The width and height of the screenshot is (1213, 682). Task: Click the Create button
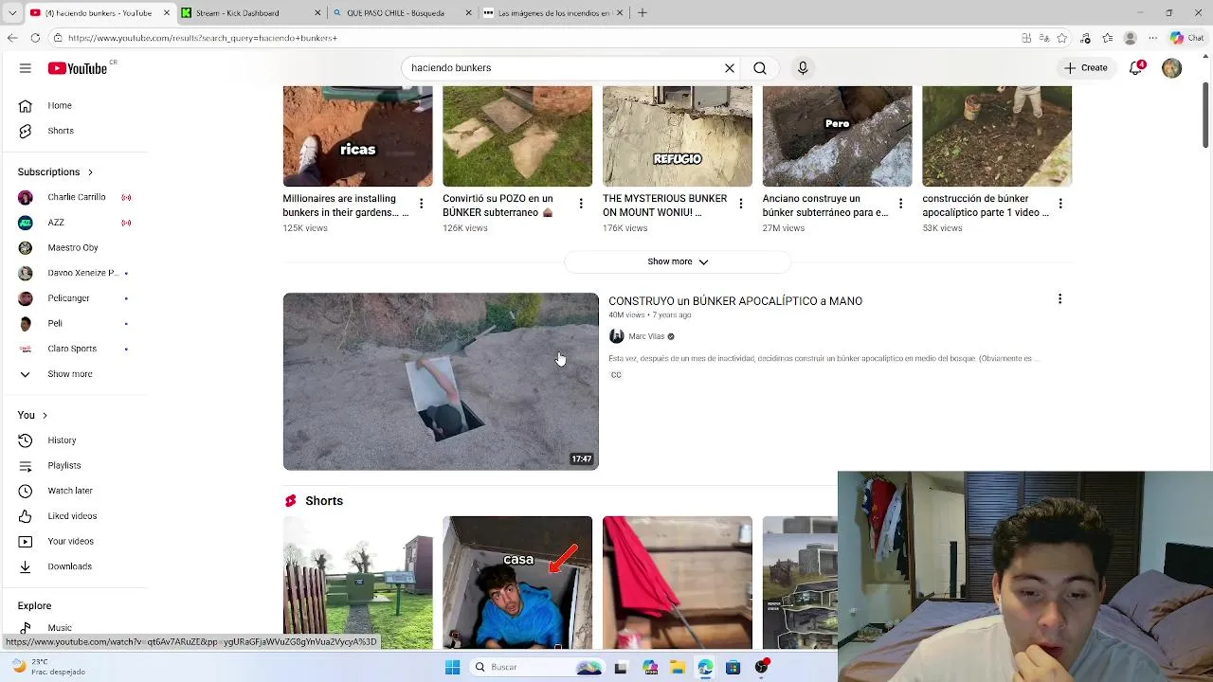[x=1085, y=68]
